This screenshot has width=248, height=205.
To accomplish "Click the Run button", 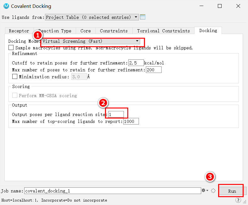I will 232,191.
